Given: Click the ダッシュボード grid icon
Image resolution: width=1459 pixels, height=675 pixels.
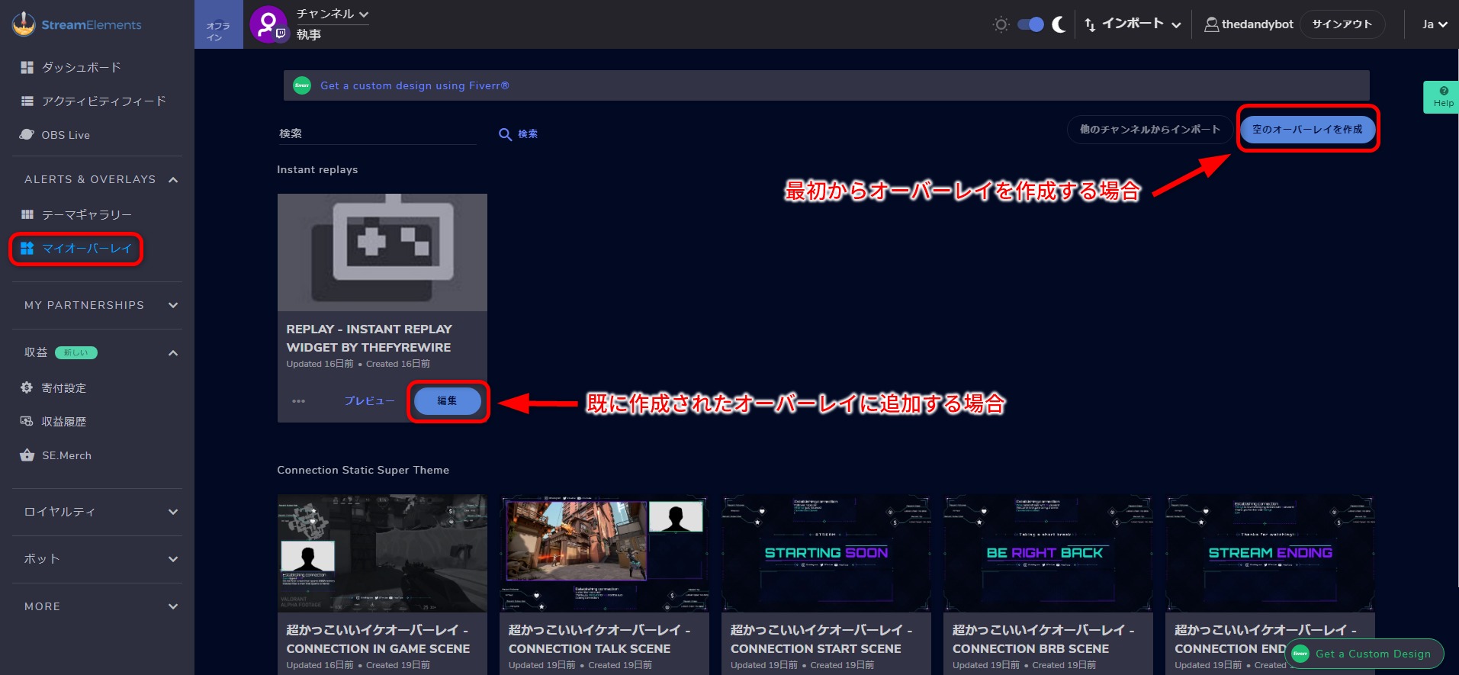Looking at the screenshot, I should point(27,67).
